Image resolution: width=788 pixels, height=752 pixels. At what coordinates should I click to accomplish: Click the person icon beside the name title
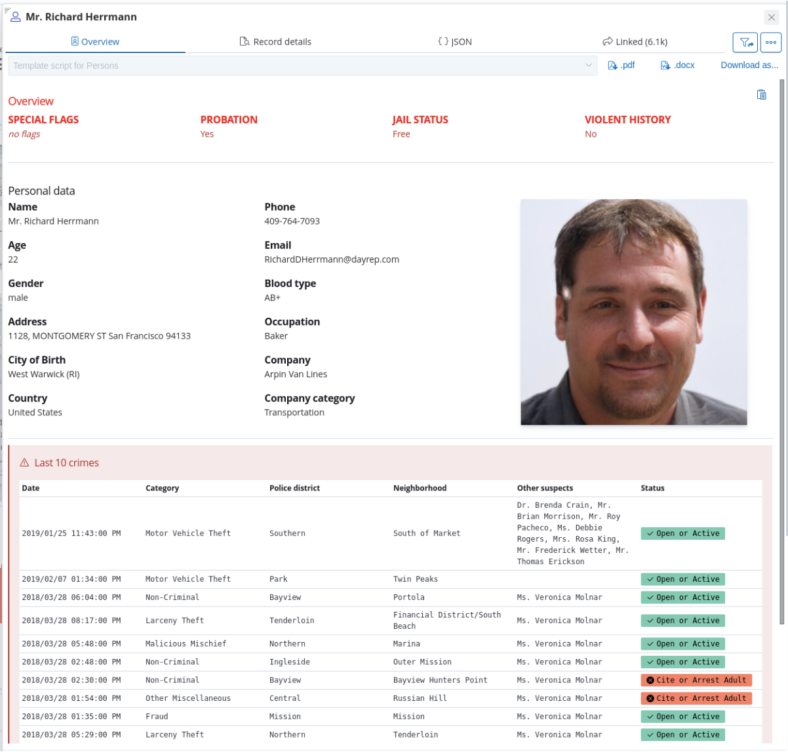tap(16, 17)
